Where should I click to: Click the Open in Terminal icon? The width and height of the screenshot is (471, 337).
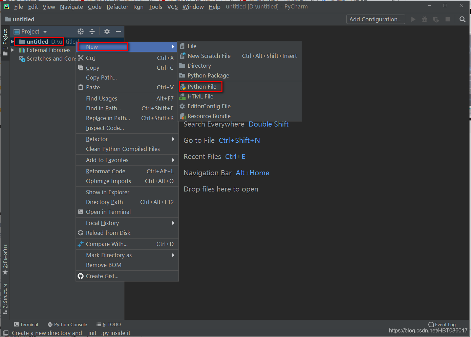click(81, 212)
